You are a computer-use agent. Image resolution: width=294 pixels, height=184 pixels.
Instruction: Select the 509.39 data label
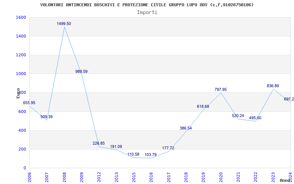pyautogui.click(x=47, y=117)
